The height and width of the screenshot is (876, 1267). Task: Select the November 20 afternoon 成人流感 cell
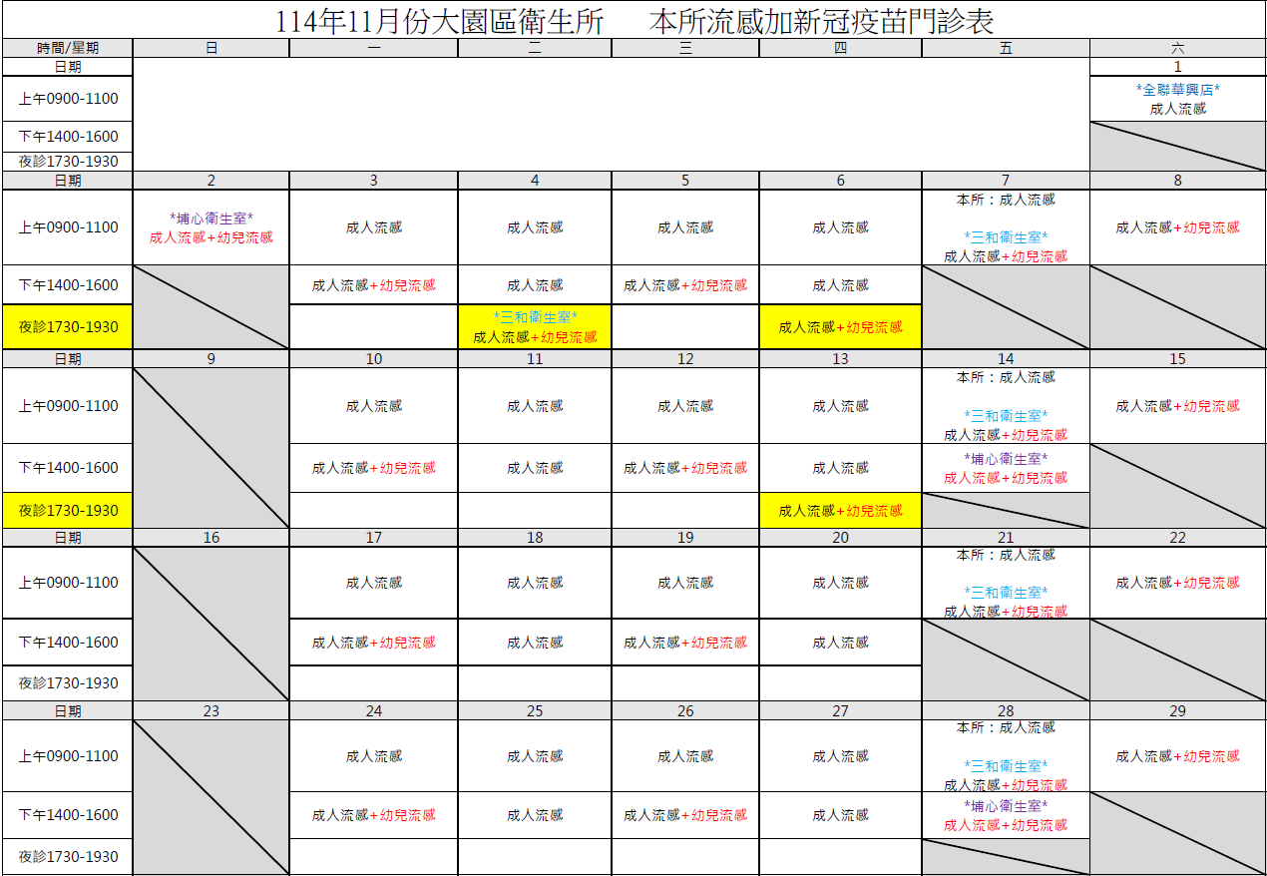[x=840, y=643]
